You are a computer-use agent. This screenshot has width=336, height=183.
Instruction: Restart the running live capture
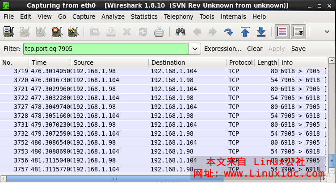click(73, 32)
